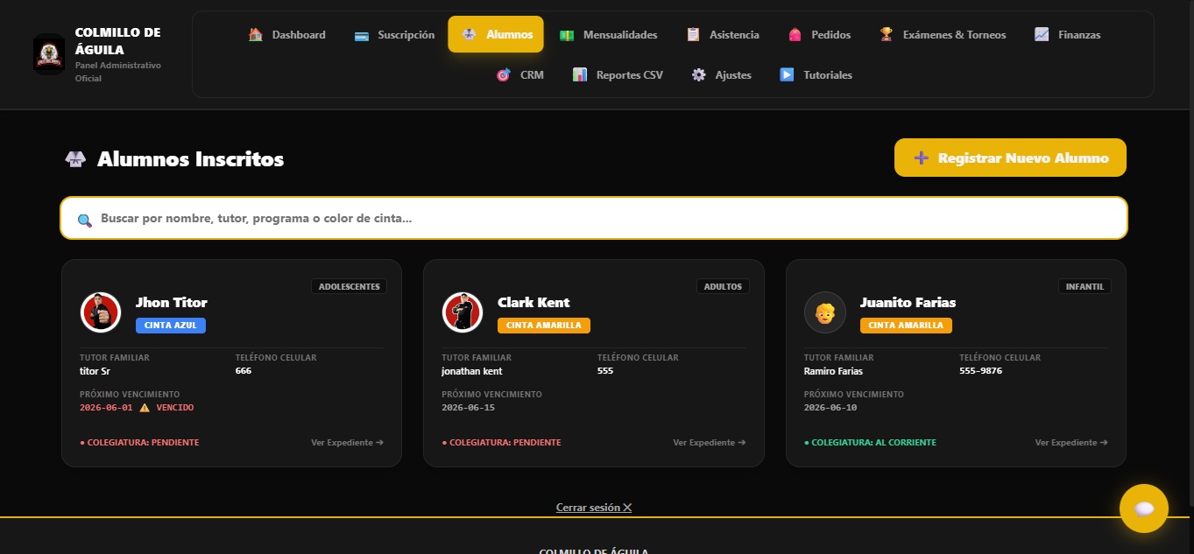This screenshot has width=1194, height=554.
Task: Click Registrar Nuevo Alumno button
Action: coord(1010,158)
